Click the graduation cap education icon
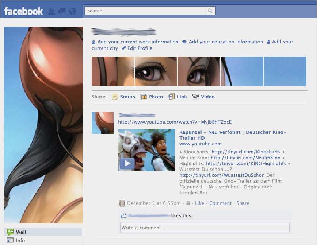This screenshot has width=317, height=245. pyautogui.click(x=184, y=42)
